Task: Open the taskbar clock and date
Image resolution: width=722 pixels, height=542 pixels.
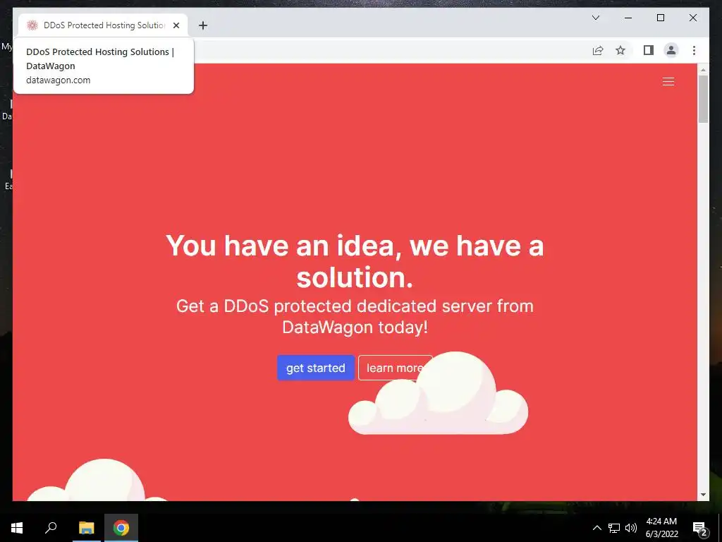Action: click(661, 528)
